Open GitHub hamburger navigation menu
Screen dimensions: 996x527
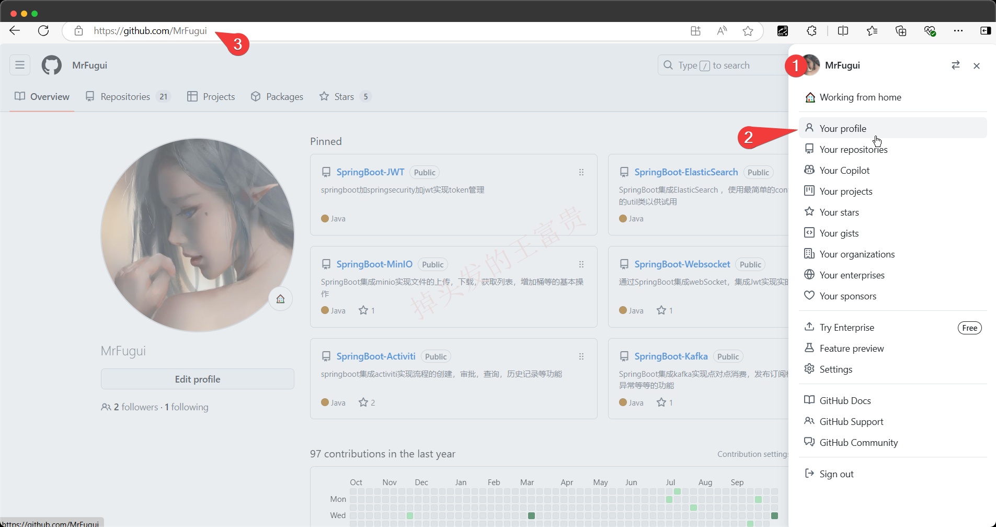pyautogui.click(x=20, y=65)
